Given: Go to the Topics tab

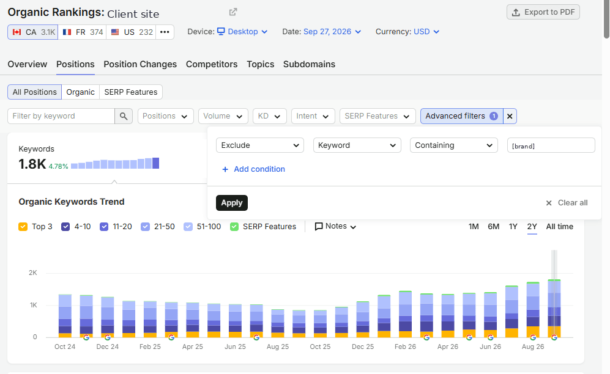Looking at the screenshot, I should (260, 64).
